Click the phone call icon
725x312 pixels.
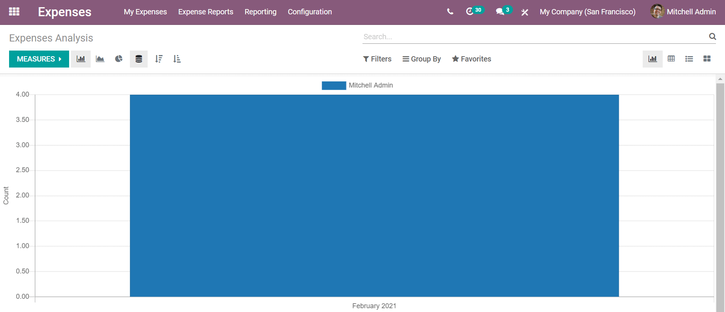tap(450, 12)
